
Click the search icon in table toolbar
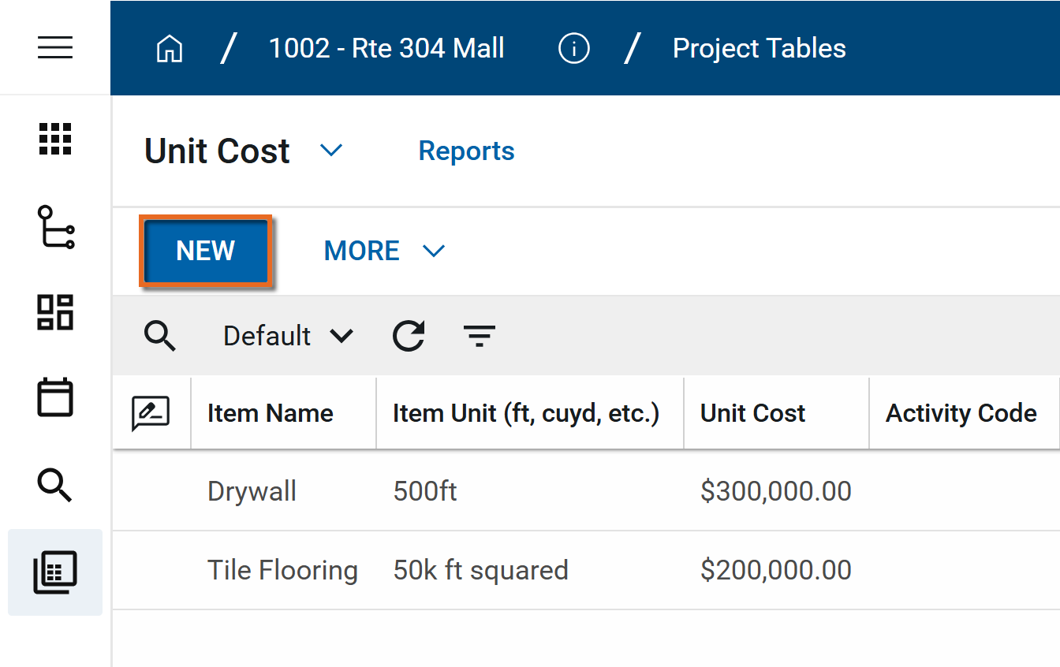[160, 337]
